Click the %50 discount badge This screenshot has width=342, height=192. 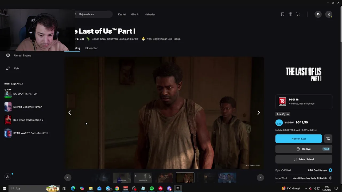pyautogui.click(x=279, y=123)
